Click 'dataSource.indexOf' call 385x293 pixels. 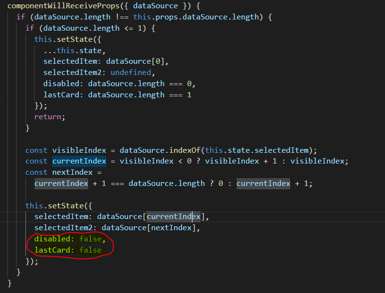coord(160,150)
